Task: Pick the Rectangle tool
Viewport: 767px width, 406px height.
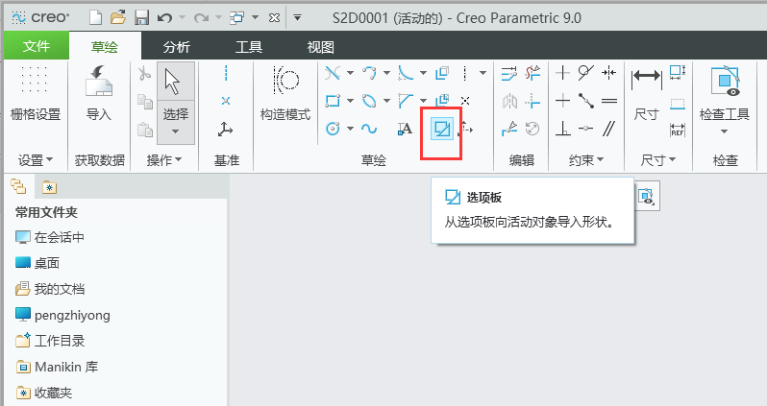Action: [333, 101]
